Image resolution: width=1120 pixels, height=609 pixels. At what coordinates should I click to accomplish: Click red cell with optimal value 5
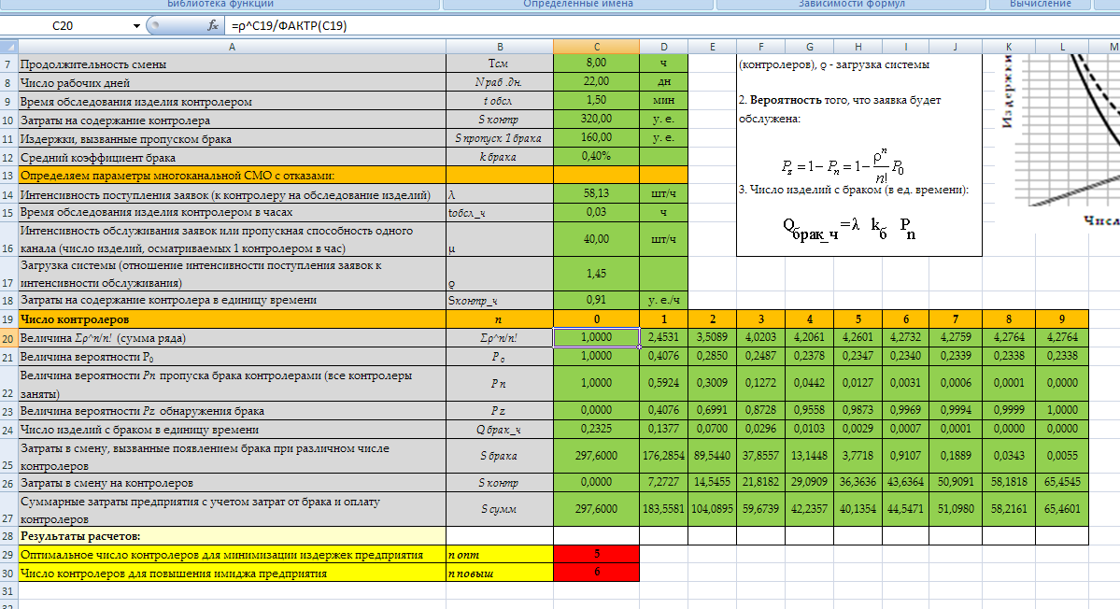point(596,554)
